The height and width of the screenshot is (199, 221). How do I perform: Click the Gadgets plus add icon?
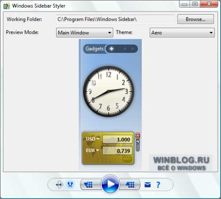point(111,49)
